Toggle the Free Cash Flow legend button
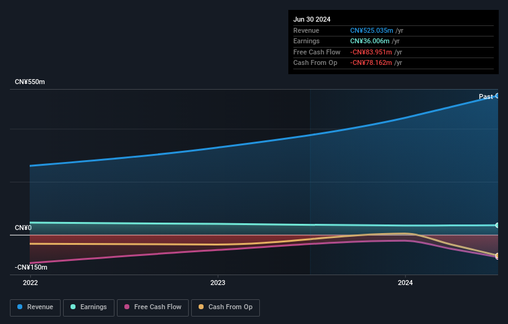 [153, 307]
